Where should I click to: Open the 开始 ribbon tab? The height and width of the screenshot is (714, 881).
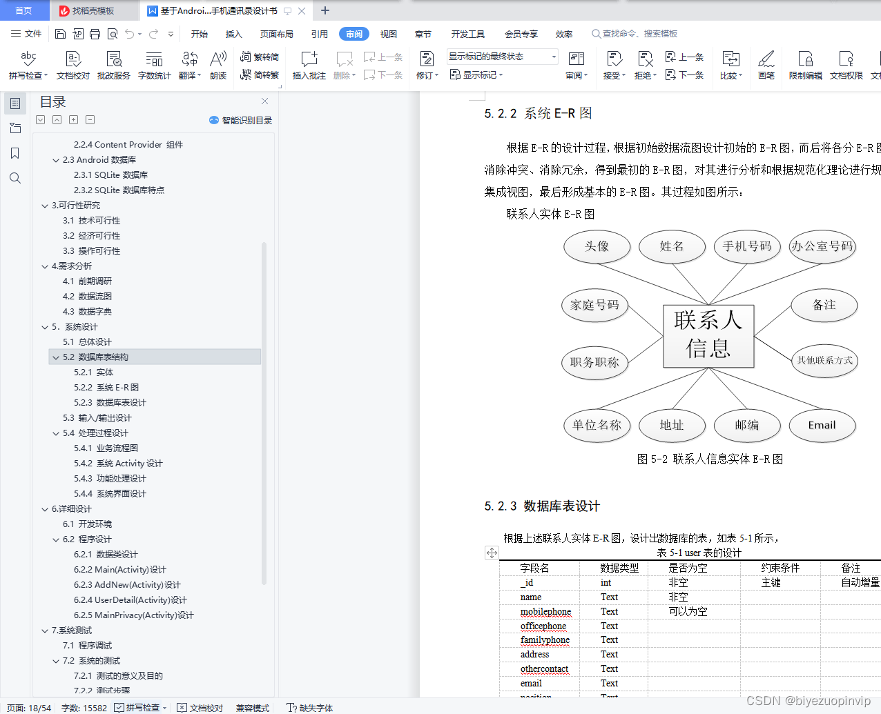pyautogui.click(x=200, y=34)
